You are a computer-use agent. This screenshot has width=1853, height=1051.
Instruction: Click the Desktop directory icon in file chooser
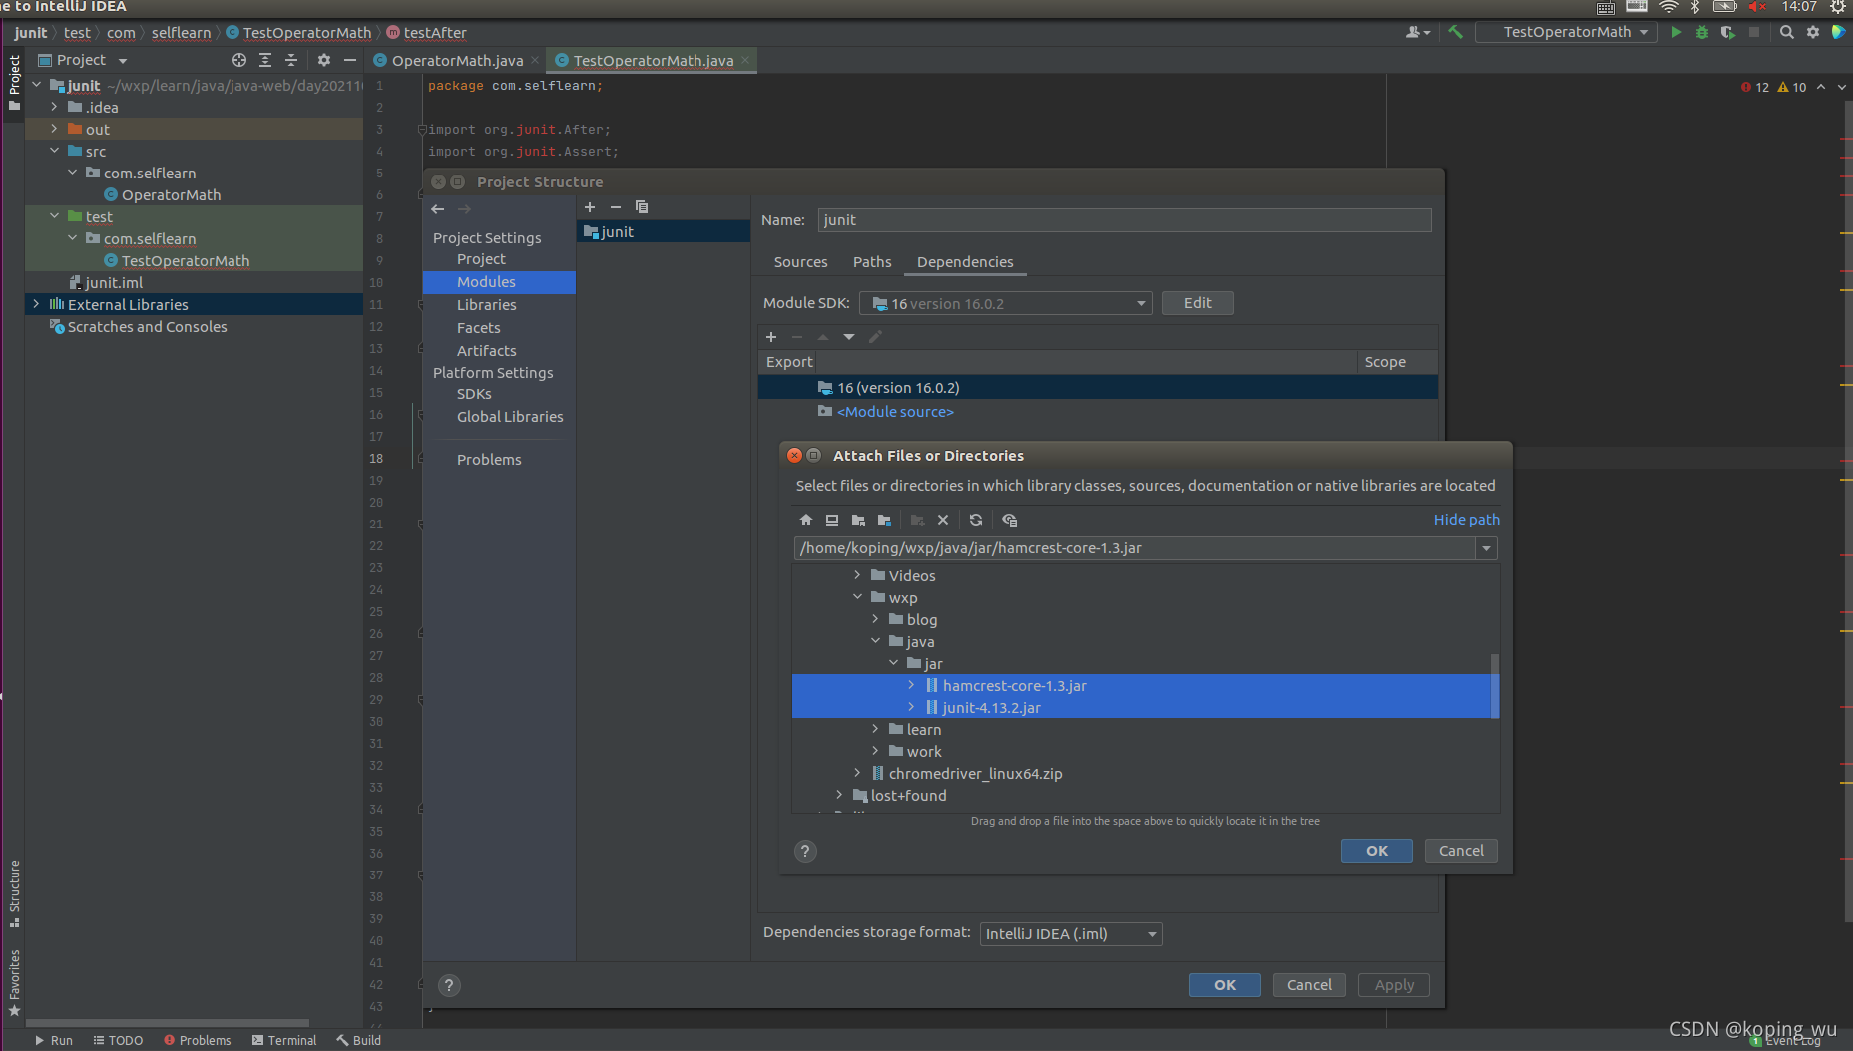pos(832,520)
